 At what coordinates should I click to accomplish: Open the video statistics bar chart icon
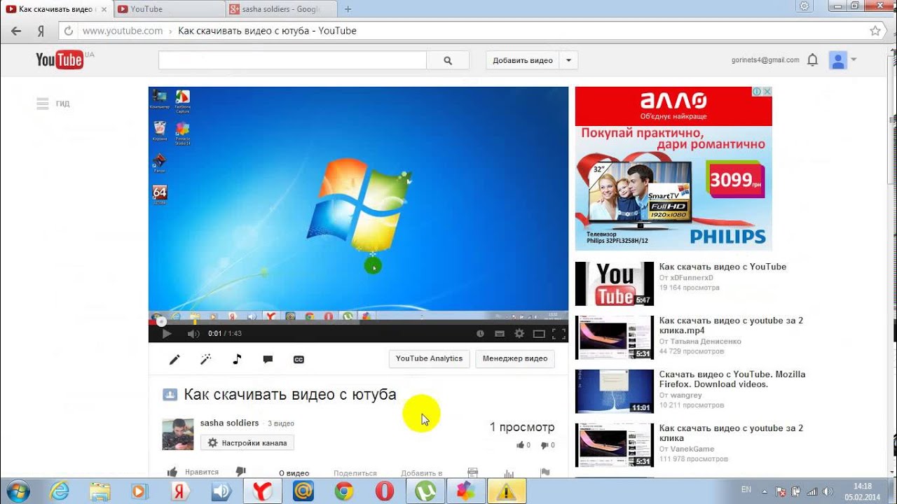click(509, 473)
